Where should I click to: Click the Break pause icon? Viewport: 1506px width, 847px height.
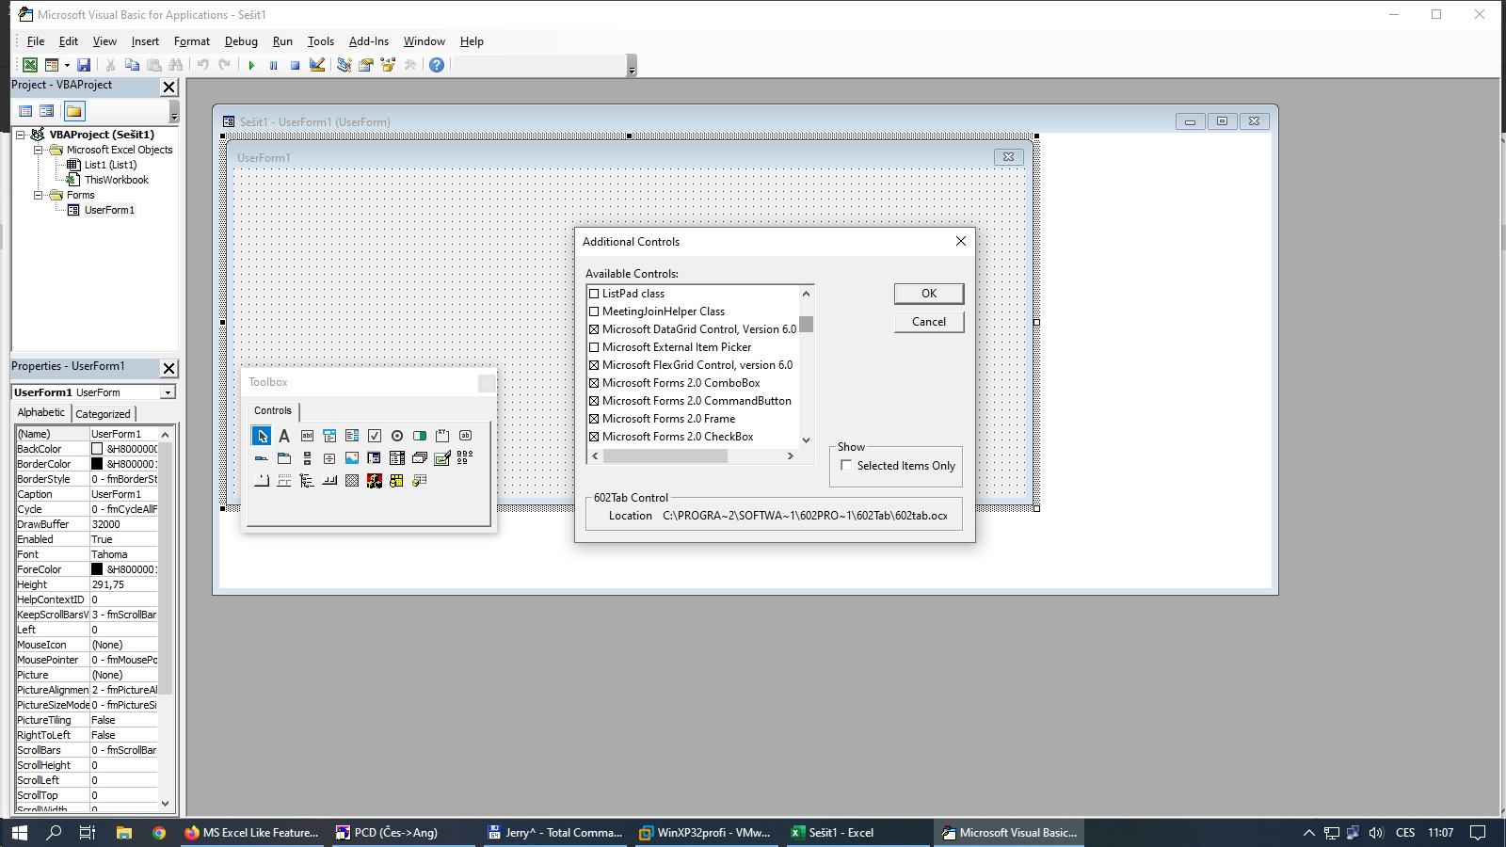click(273, 65)
